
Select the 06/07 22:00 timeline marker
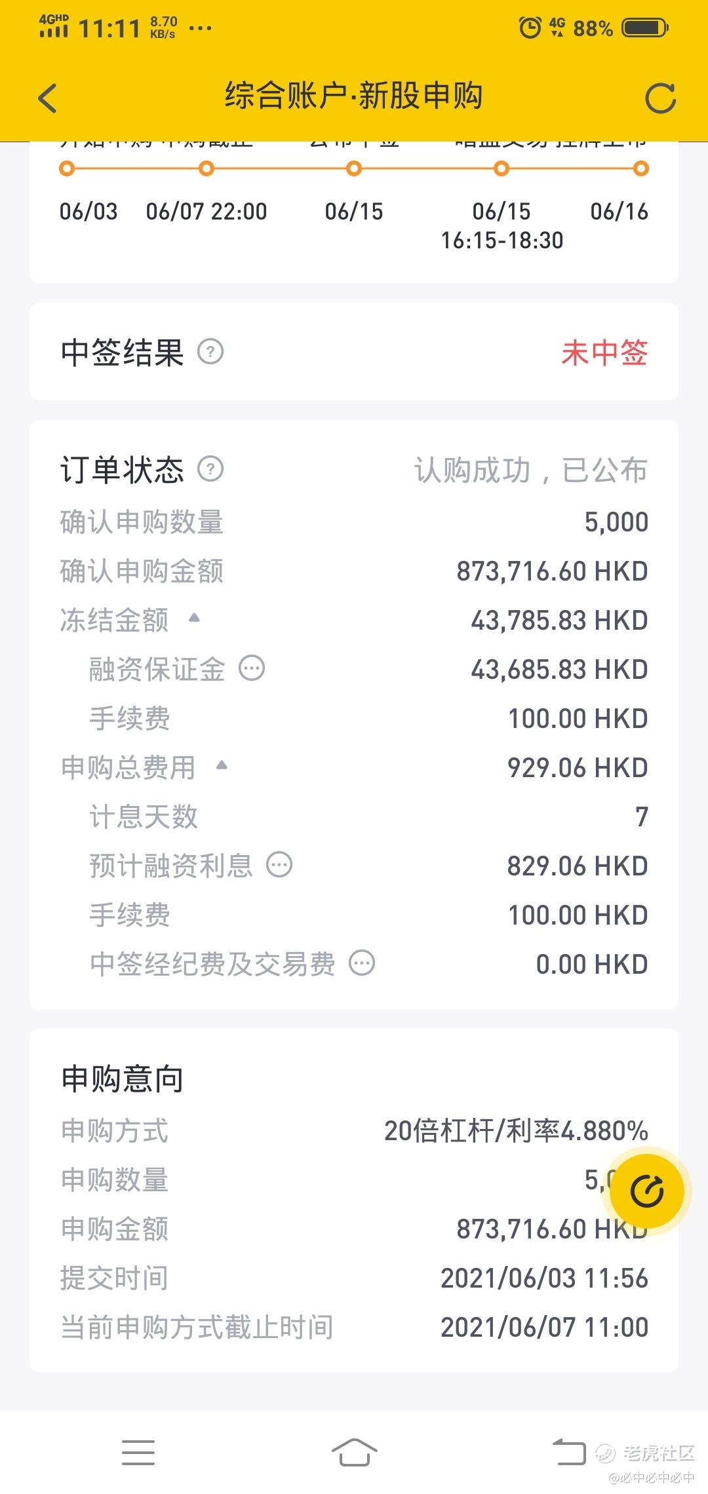(206, 169)
